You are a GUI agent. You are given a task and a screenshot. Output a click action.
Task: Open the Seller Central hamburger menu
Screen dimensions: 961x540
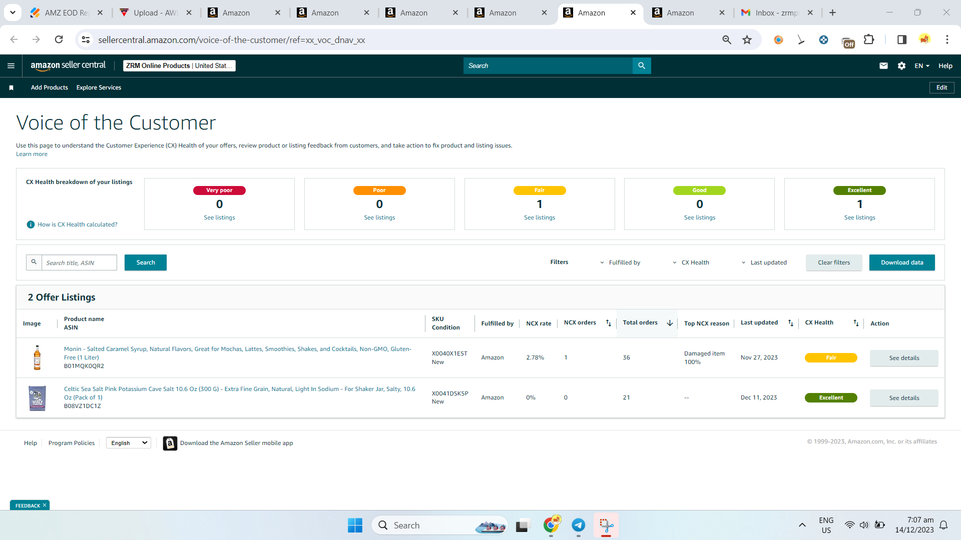(x=11, y=65)
